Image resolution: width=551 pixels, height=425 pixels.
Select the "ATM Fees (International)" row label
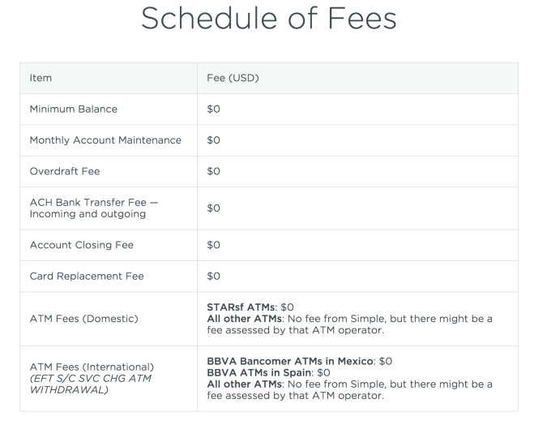(x=91, y=367)
